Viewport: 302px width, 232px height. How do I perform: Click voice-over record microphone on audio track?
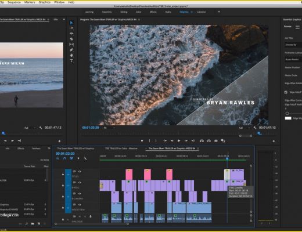click(x=91, y=216)
